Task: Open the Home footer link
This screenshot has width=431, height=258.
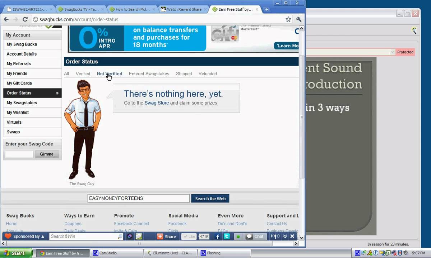Action: pos(11,224)
